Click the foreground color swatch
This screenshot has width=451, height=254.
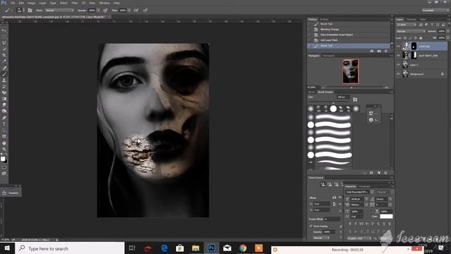[3, 158]
